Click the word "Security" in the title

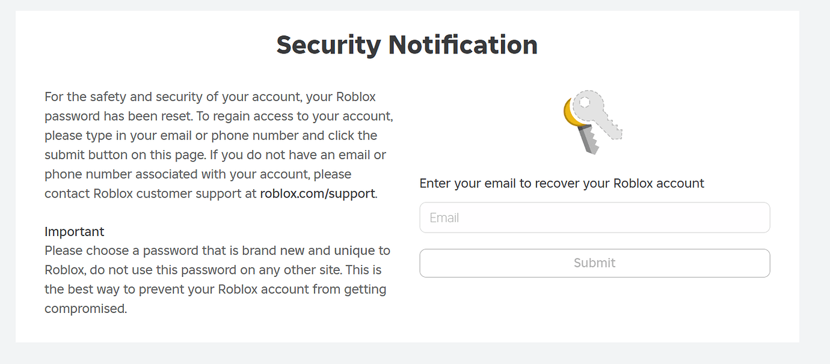(328, 45)
